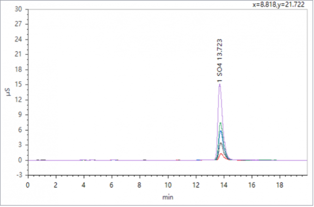Click x-axis value 0
Viewport: 314px width, 207px height.
(28, 185)
